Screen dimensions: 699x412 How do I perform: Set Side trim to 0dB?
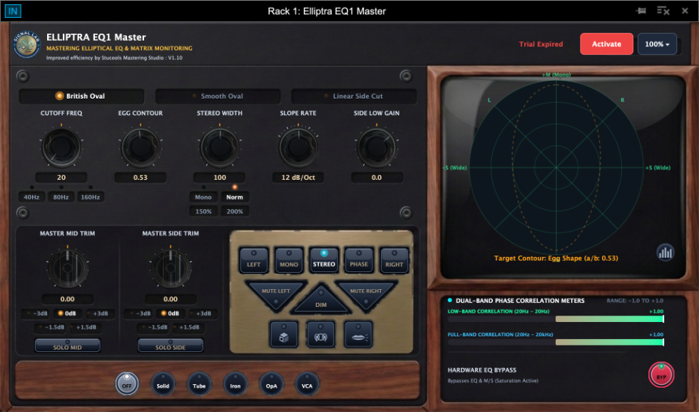pyautogui.click(x=170, y=313)
